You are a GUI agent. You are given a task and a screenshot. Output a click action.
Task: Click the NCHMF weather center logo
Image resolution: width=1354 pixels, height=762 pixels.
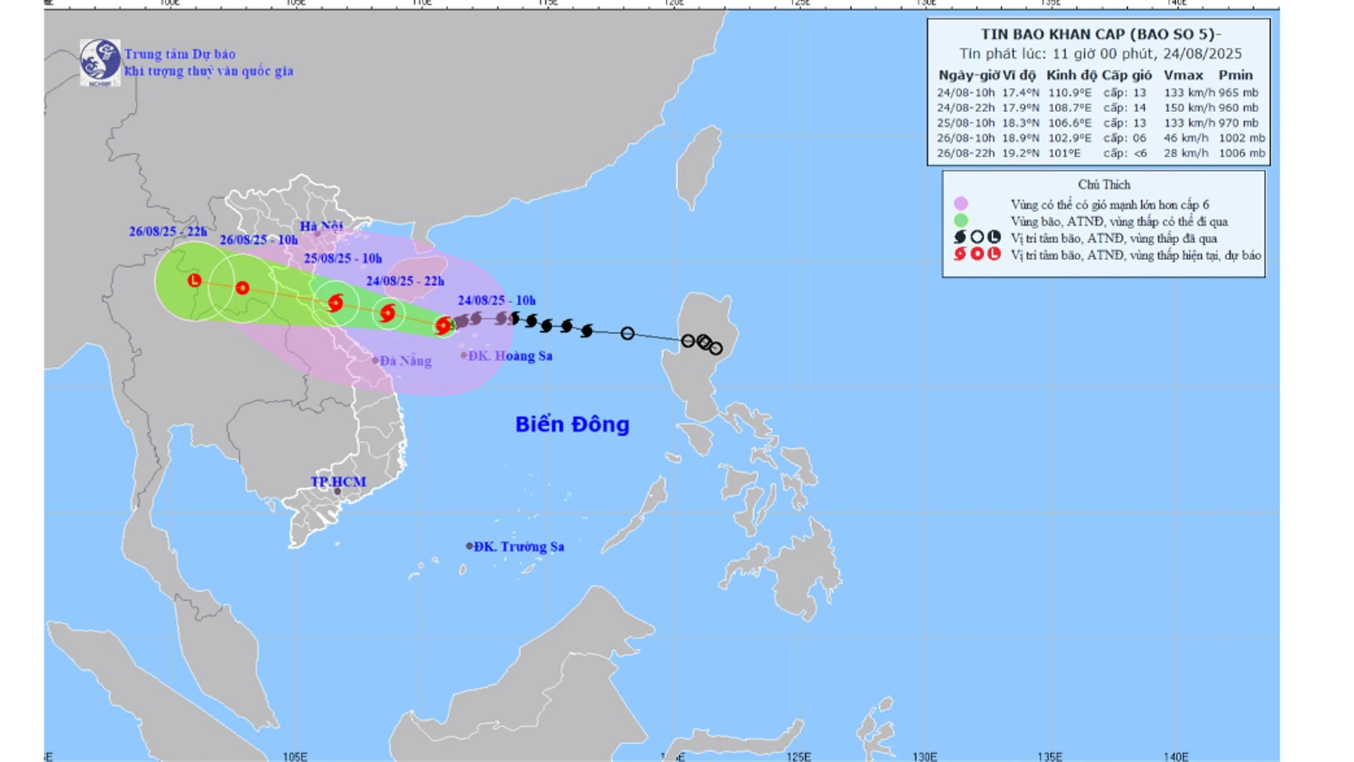[x=100, y=62]
